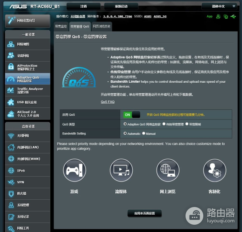Click the ASUS_5G SSID link
The width and height of the screenshot is (242, 232).
click(x=160, y=17)
